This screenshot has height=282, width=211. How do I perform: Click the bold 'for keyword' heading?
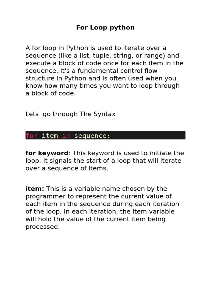[47, 153]
